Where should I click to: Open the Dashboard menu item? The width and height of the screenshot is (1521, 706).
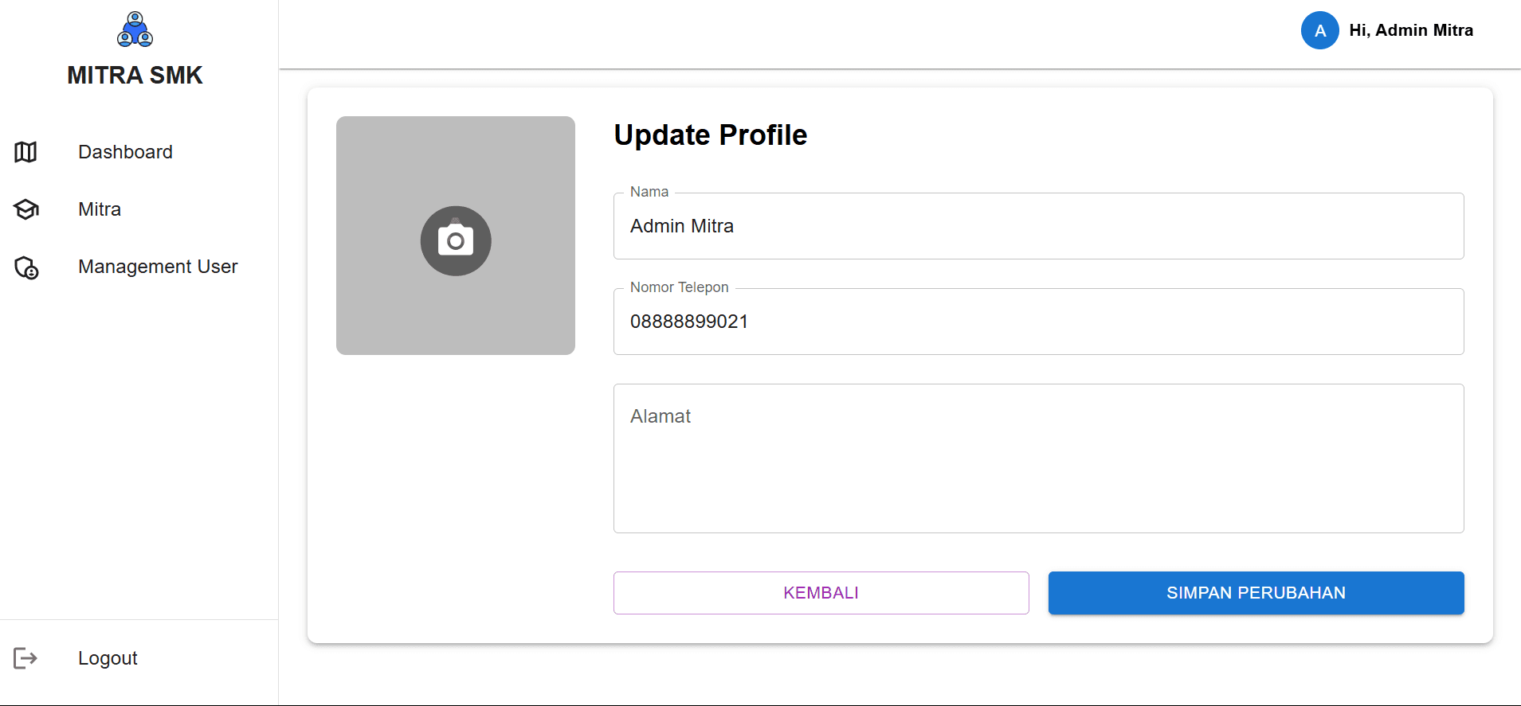tap(125, 152)
